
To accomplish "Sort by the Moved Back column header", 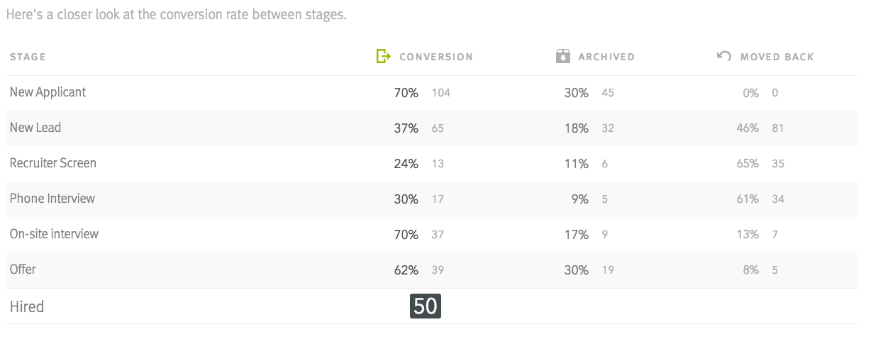I will tap(777, 57).
